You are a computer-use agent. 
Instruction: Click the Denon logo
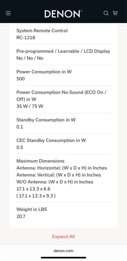click(x=63, y=14)
